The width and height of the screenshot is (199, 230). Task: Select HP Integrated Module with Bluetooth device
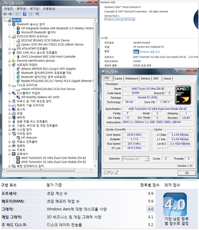point(57,28)
